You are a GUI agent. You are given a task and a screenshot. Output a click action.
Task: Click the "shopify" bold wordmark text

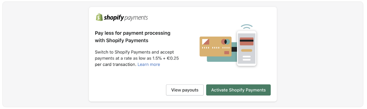[114, 18]
